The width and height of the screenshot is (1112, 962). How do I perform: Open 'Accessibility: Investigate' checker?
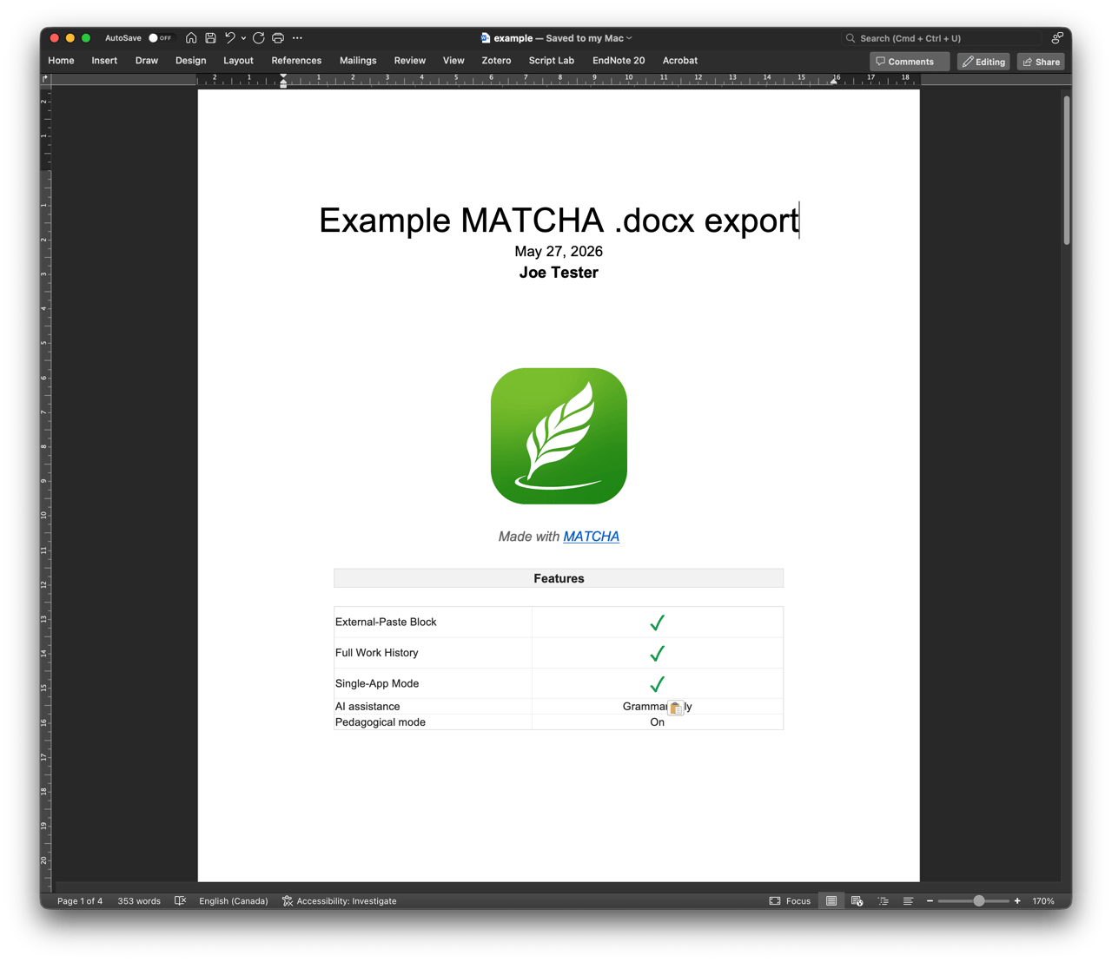coord(340,901)
